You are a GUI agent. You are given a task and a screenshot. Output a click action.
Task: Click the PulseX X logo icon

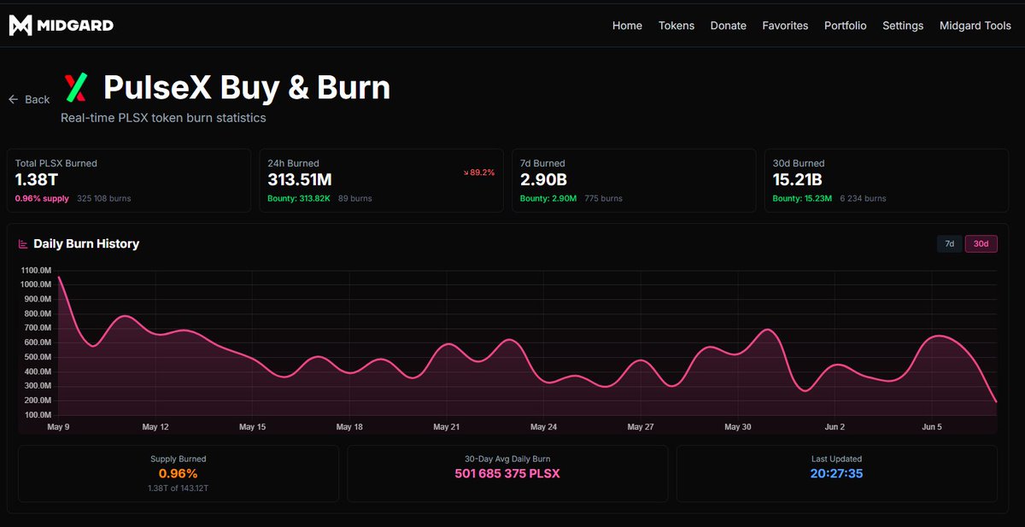tap(77, 87)
